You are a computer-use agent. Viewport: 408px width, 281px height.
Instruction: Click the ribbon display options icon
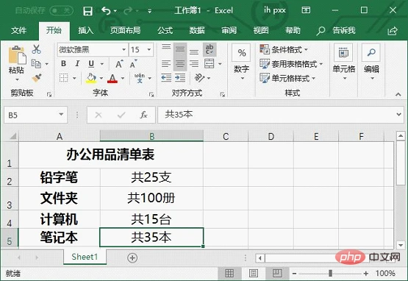pos(306,10)
